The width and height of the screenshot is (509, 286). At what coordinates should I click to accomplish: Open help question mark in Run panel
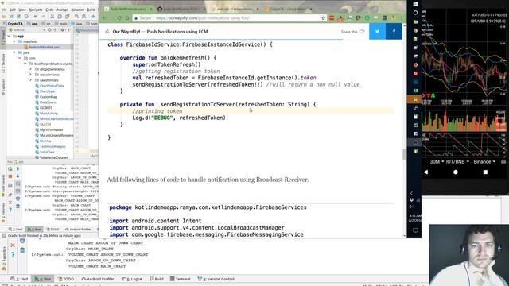point(10,210)
